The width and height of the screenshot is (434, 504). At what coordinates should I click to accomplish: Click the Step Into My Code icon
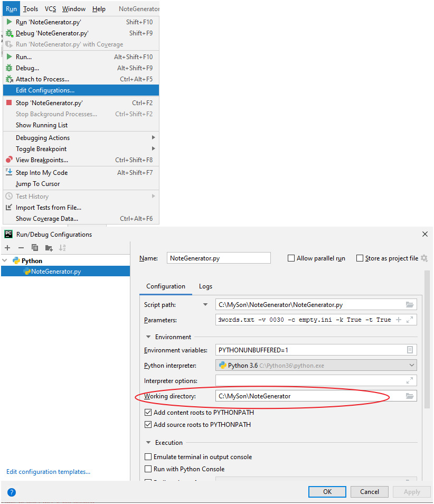(9, 172)
